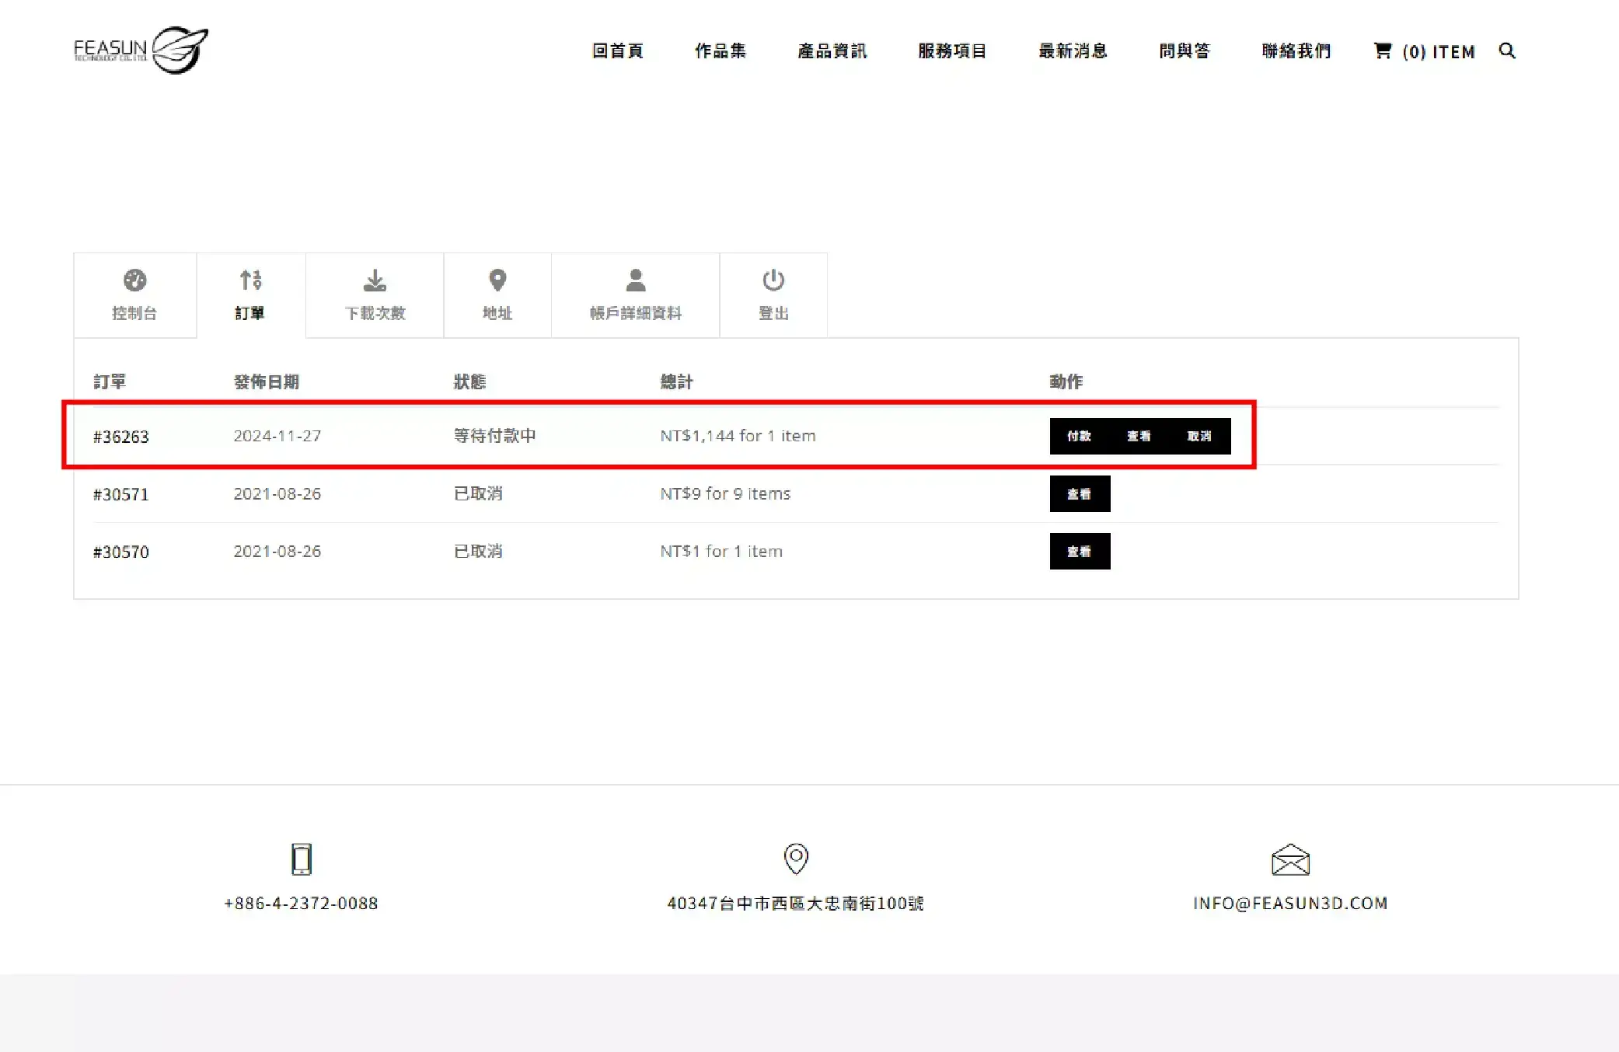Open the 產品資訊 menu item
Image resolution: width=1619 pixels, height=1052 pixels.
click(x=832, y=51)
